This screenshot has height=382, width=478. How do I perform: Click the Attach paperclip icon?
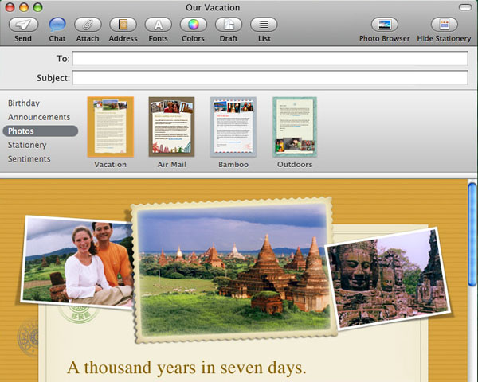(x=88, y=25)
